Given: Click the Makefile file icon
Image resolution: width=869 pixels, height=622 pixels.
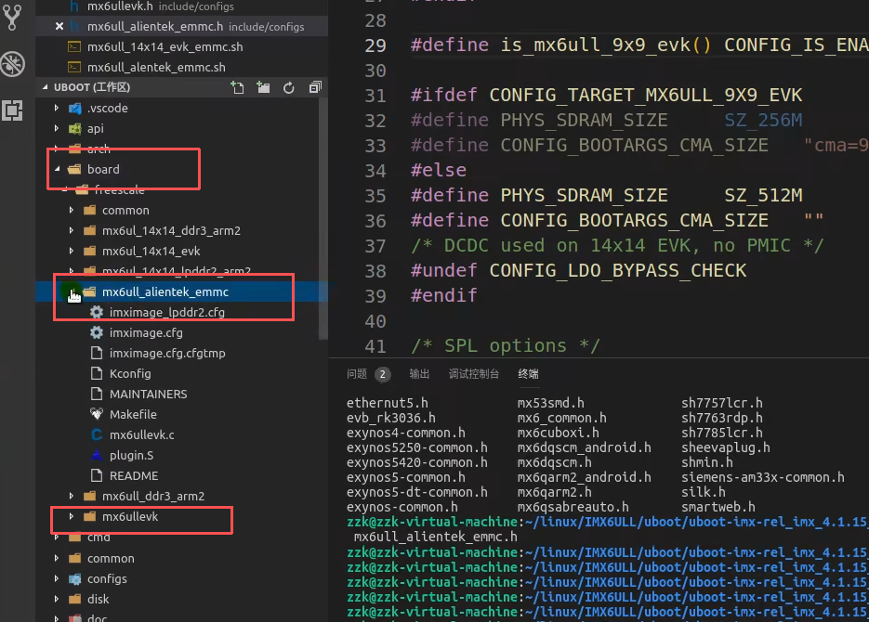Looking at the screenshot, I should pyautogui.click(x=97, y=414).
